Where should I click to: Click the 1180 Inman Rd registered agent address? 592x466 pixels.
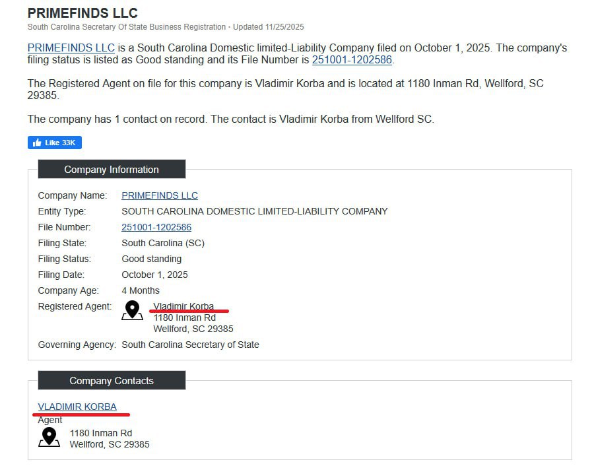(185, 317)
